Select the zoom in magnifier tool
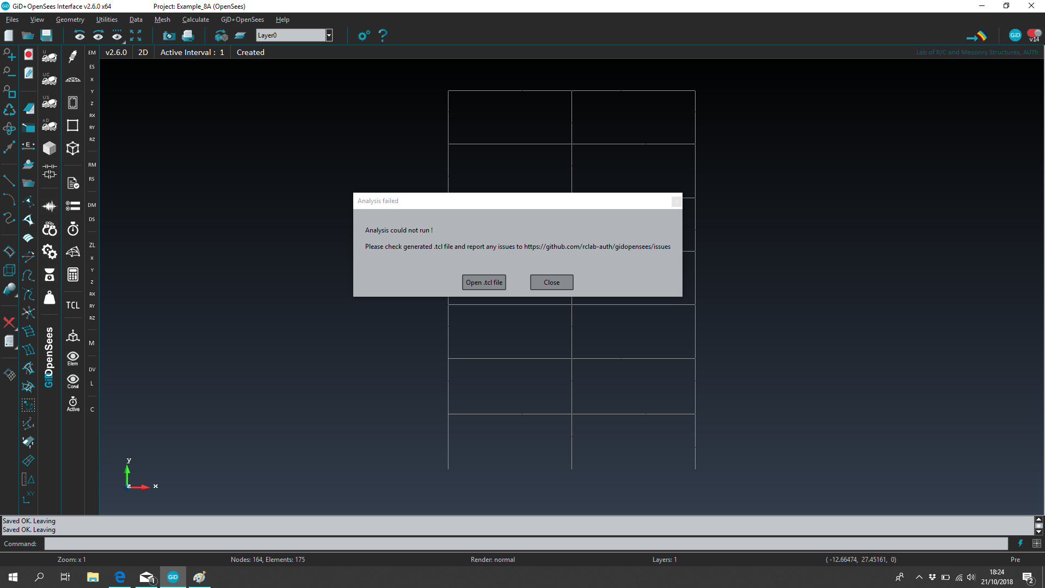Screen dimensions: 1045x588 9,54
